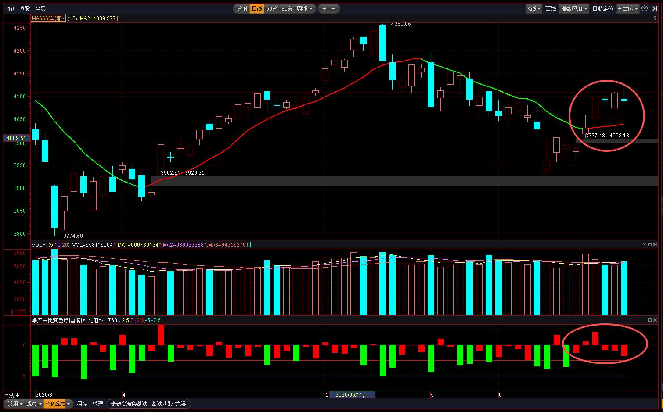663x412 pixels.
Task: Open the 常用 dropdown in bottom bar
Action: pos(15,404)
